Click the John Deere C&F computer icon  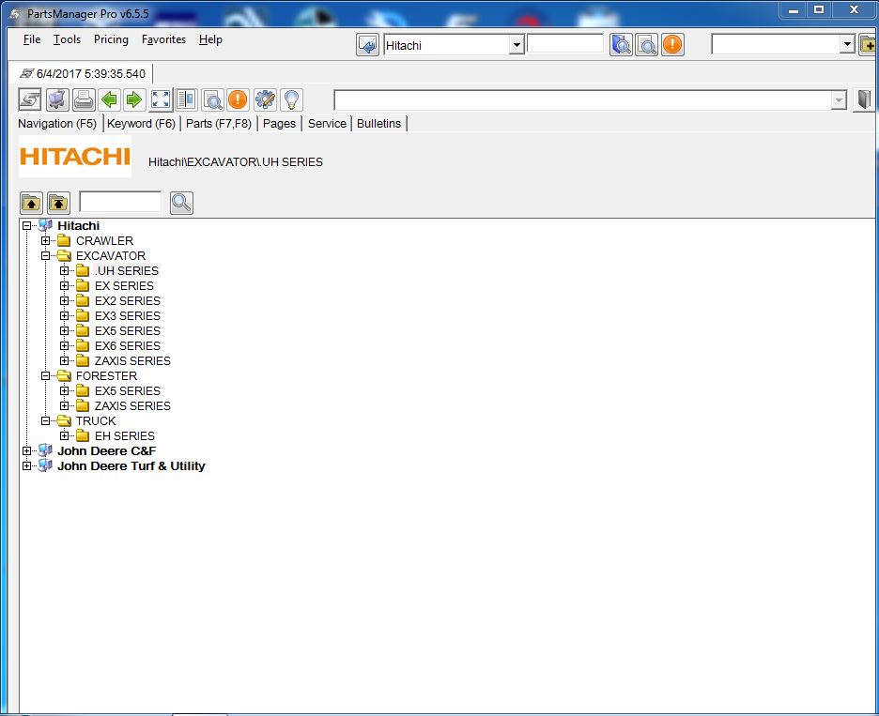(x=45, y=451)
